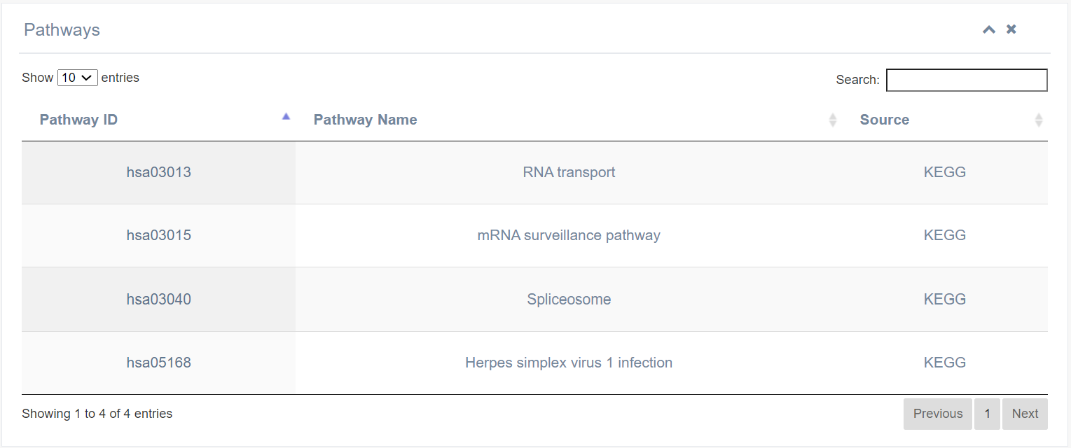This screenshot has height=448, width=1071.
Task: Focus the Search input field
Action: [967, 80]
